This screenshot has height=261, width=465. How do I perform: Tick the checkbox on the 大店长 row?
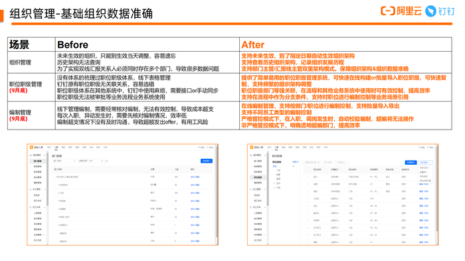pyautogui.click(x=307, y=199)
